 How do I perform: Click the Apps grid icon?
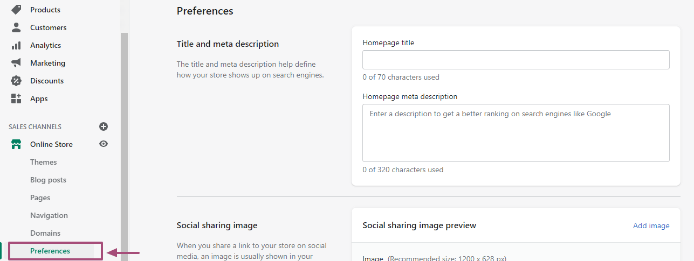(16, 98)
